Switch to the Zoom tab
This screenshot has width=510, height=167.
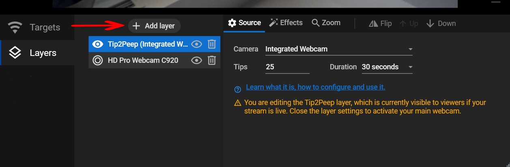(326, 23)
